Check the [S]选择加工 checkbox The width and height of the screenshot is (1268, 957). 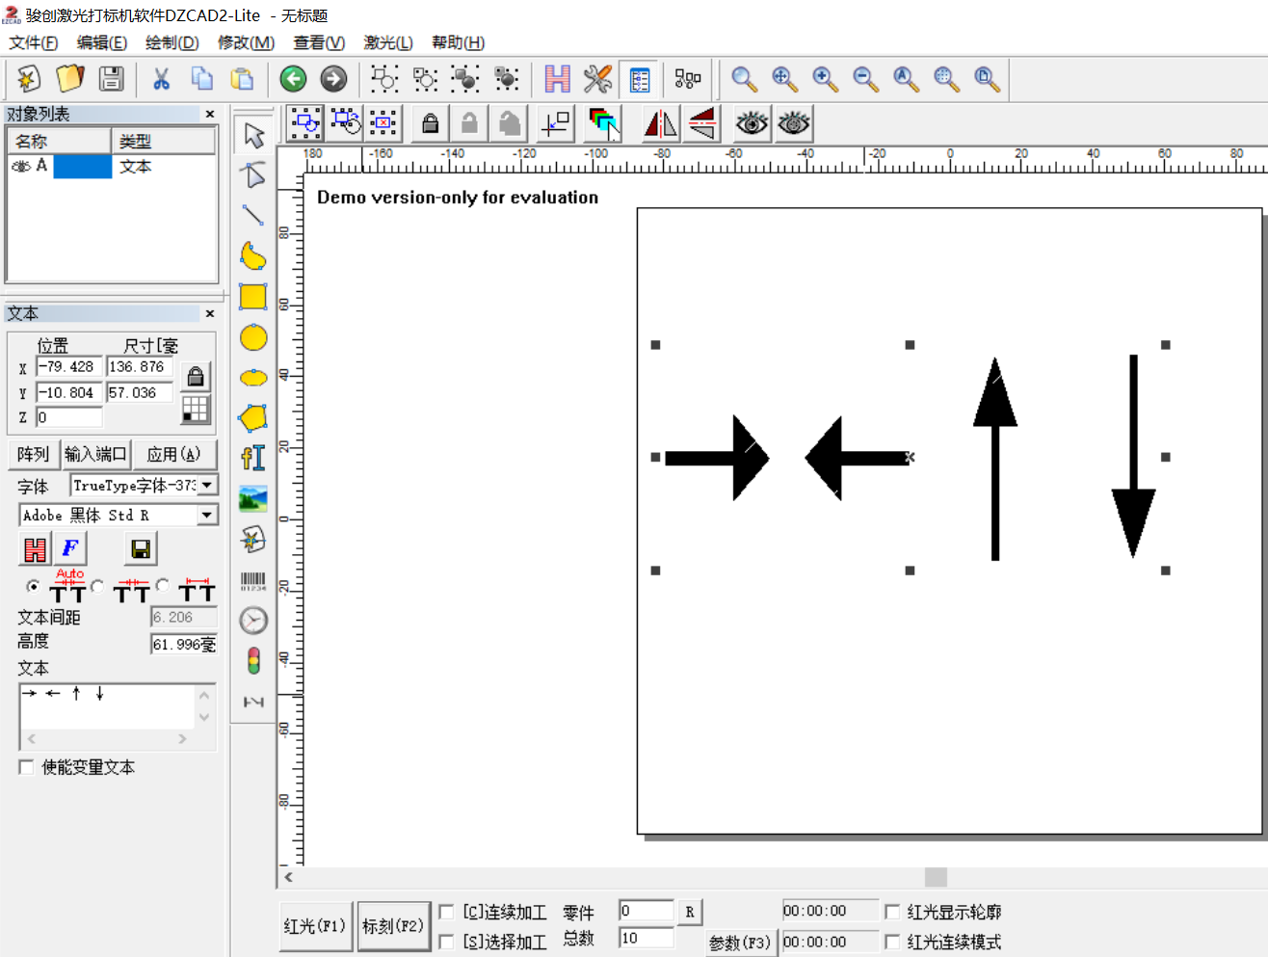446,942
